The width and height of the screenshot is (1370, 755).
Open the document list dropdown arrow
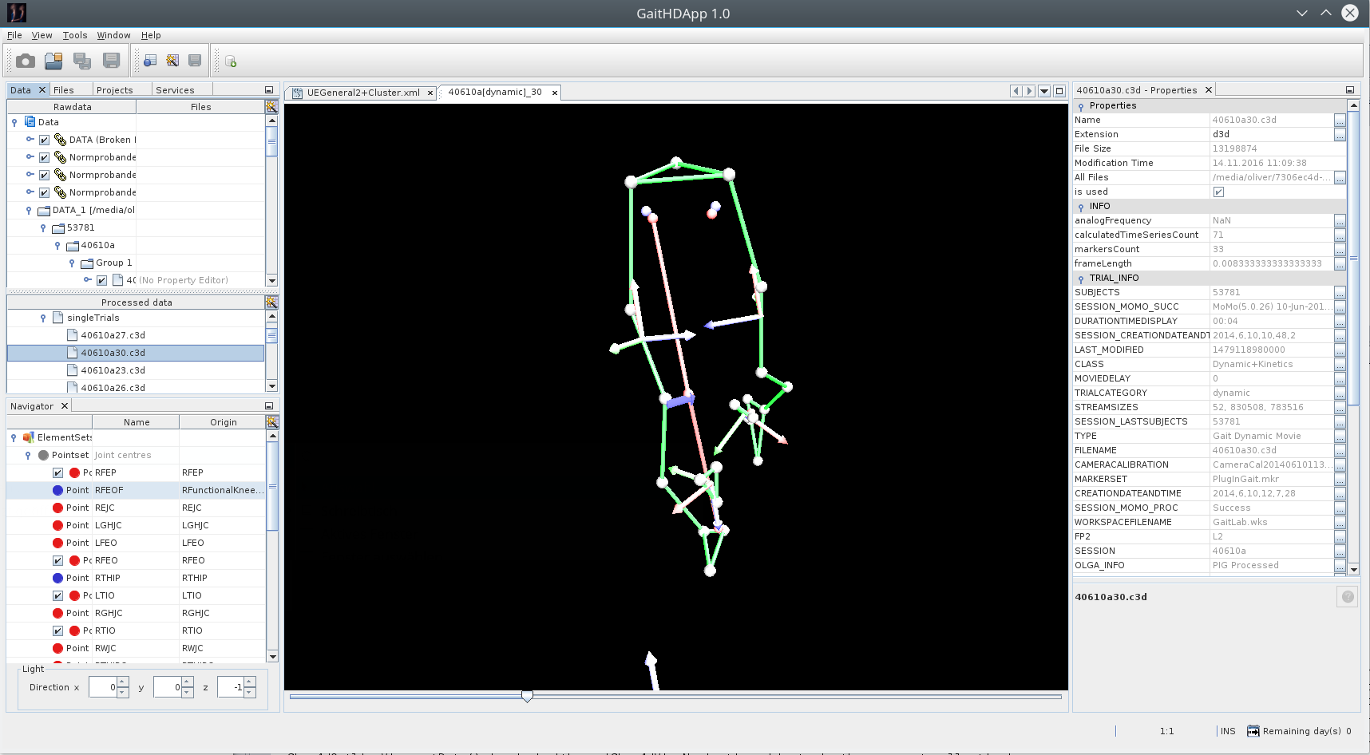coord(1043,91)
